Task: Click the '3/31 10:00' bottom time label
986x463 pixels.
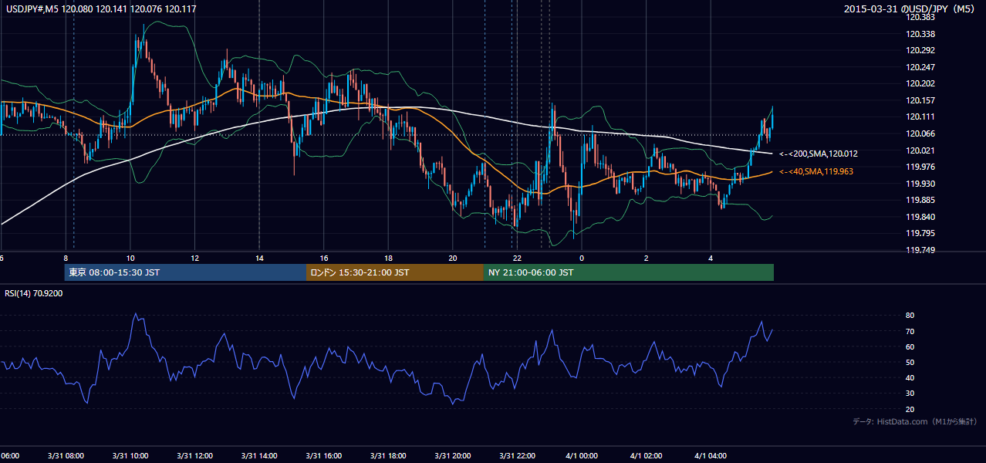Action: click(x=130, y=455)
